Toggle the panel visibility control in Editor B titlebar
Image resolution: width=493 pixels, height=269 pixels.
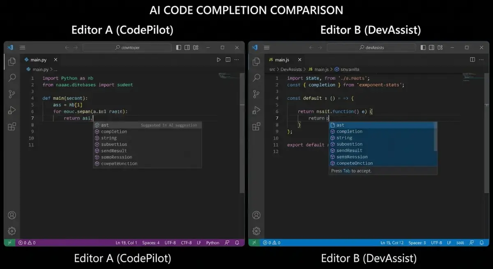432,47
